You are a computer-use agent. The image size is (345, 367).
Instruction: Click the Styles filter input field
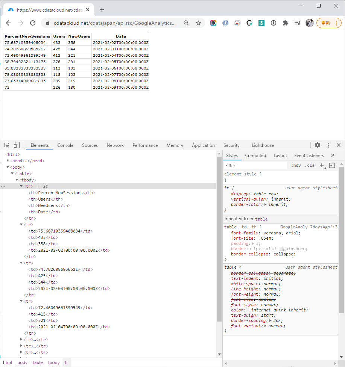pos(255,165)
